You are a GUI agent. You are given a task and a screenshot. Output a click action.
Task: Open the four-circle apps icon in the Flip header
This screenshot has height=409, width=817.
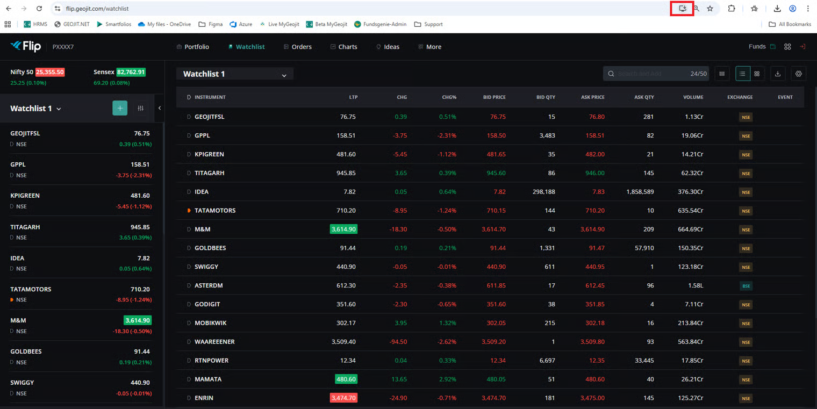point(787,47)
